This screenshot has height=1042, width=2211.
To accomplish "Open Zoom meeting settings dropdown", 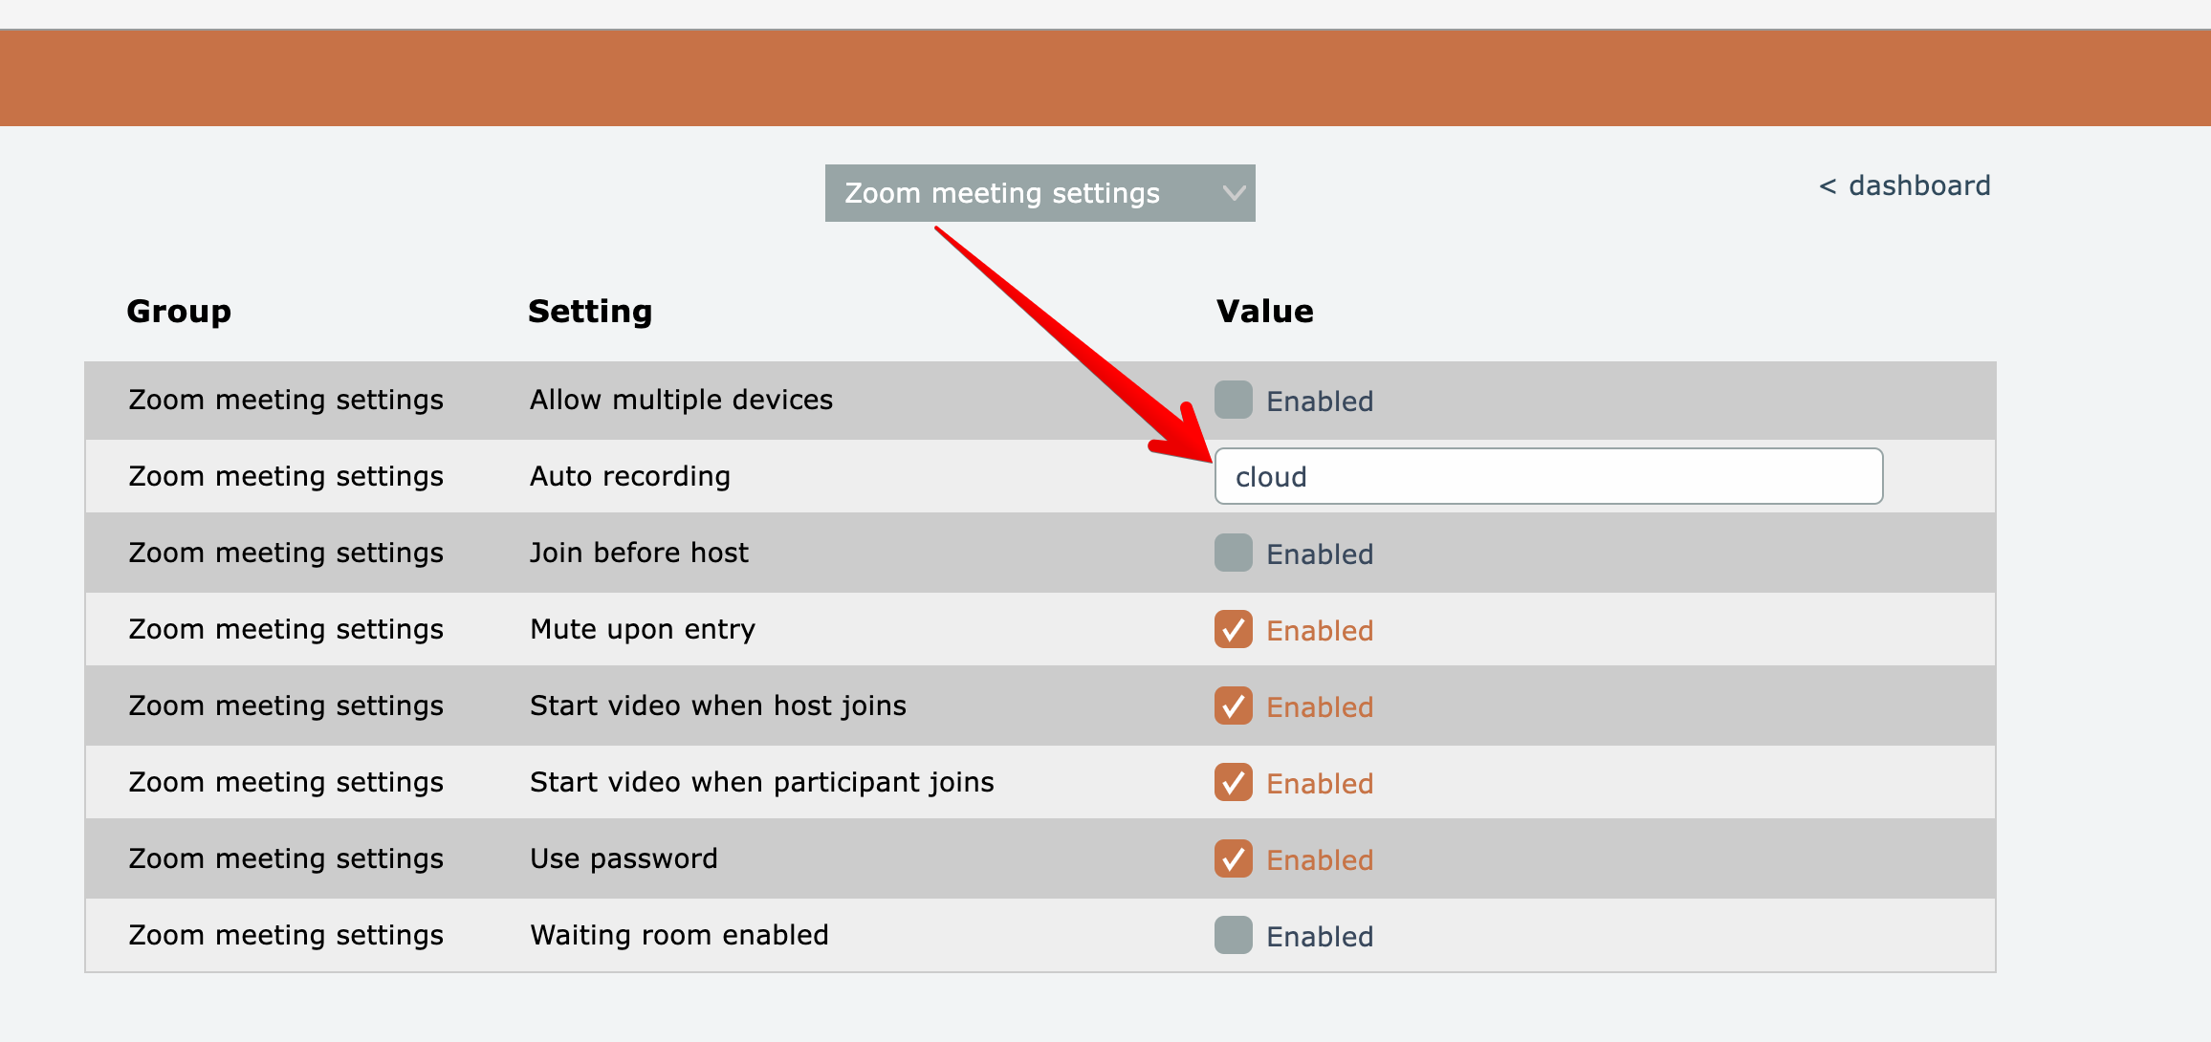I will coord(1002,193).
